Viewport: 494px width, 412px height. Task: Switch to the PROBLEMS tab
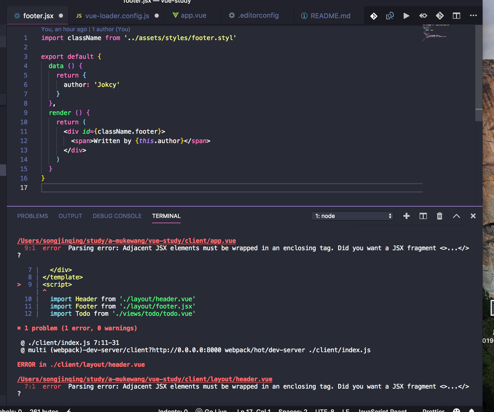click(x=33, y=216)
